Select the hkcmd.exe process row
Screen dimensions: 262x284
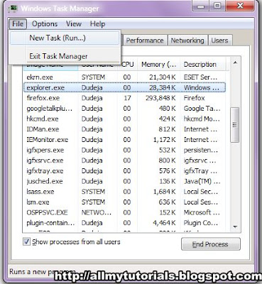[x=125, y=119]
